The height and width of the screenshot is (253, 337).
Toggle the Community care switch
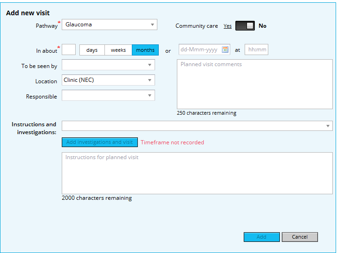(x=245, y=26)
